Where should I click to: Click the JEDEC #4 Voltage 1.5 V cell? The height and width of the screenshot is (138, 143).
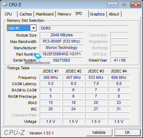pyautogui.click(x=119, y=121)
